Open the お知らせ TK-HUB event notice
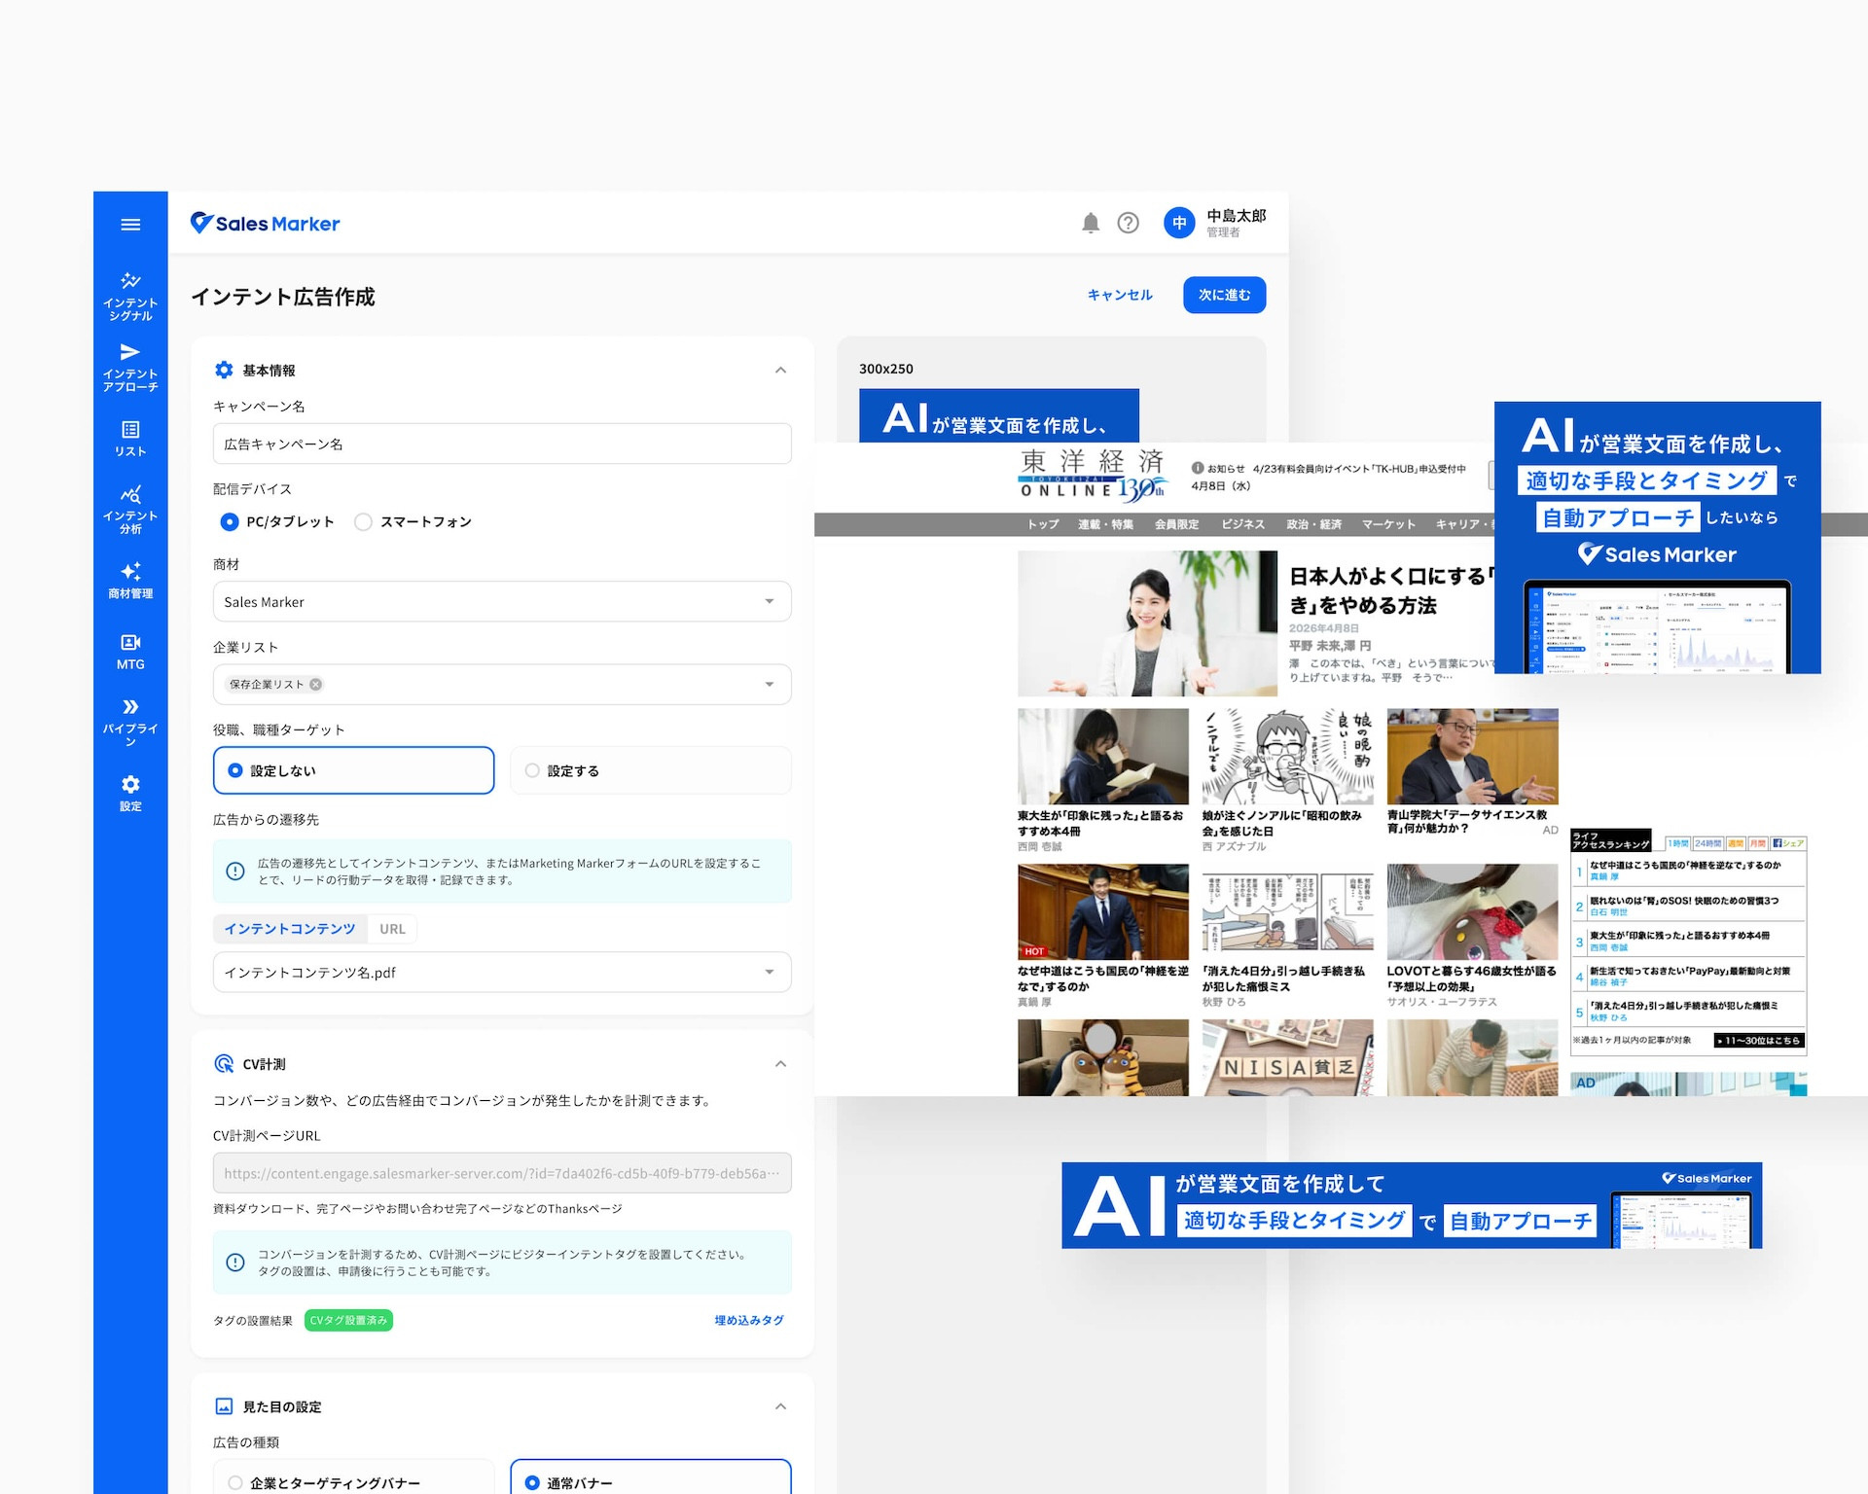 coord(1329,468)
